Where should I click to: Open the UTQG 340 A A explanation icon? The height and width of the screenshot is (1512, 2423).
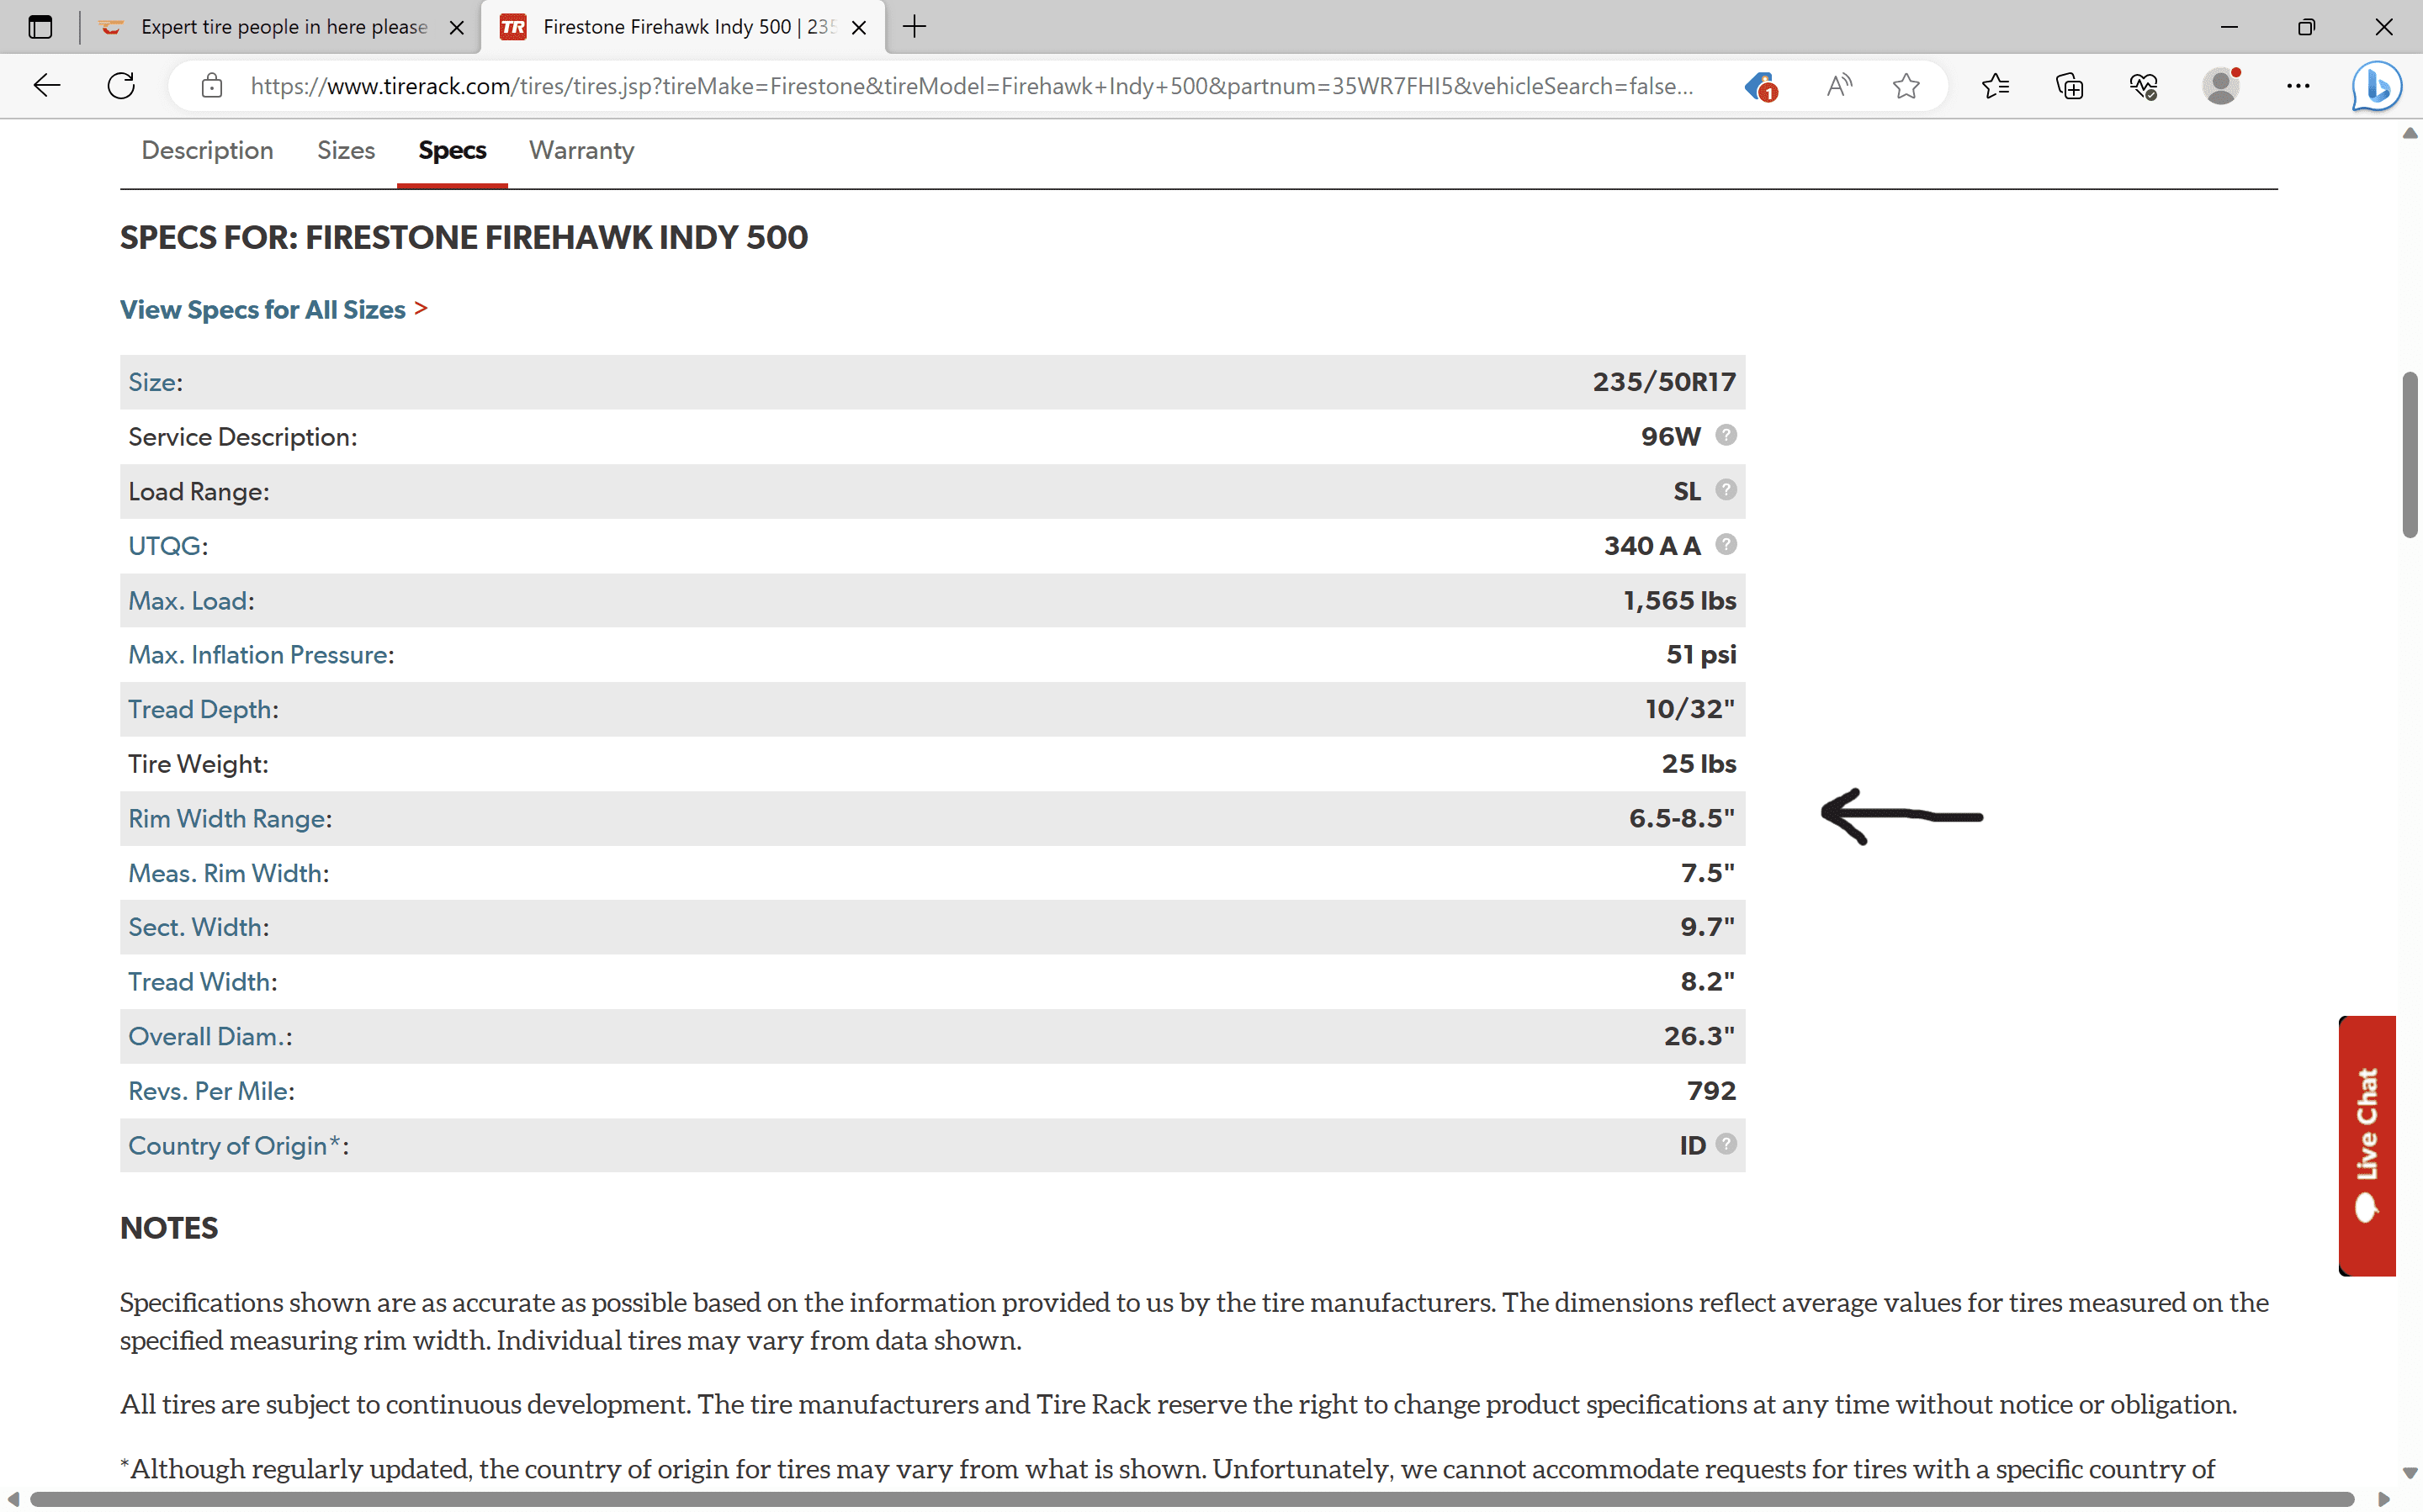[1726, 544]
